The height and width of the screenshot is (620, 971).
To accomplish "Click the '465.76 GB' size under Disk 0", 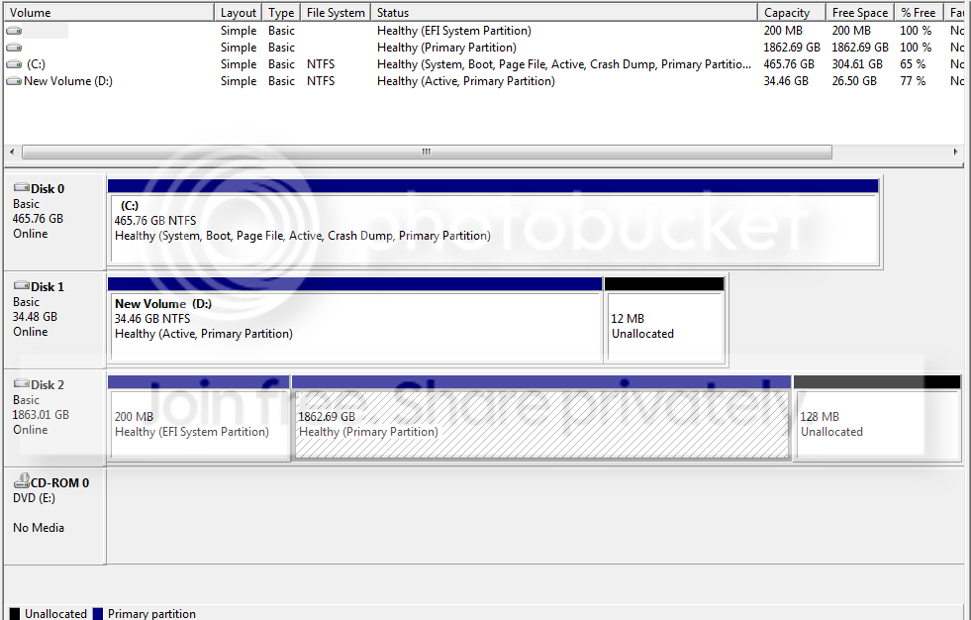I will [38, 219].
